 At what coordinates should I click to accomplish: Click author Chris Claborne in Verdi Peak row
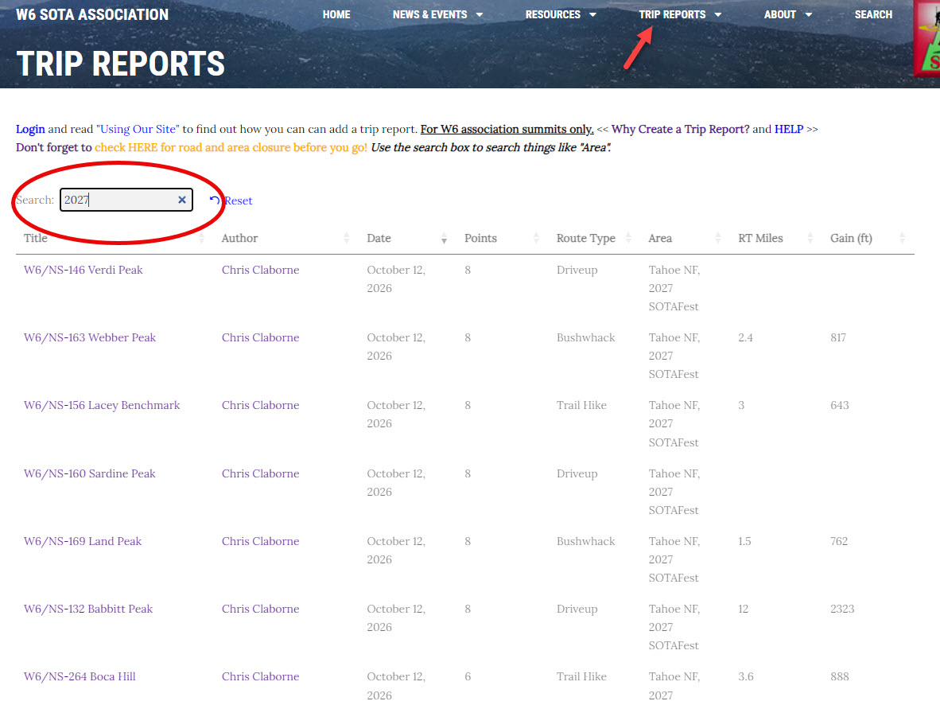click(260, 270)
